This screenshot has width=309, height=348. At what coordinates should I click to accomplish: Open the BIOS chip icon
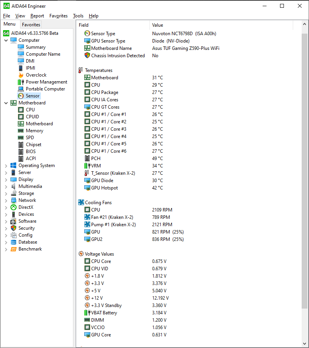(x=20, y=151)
